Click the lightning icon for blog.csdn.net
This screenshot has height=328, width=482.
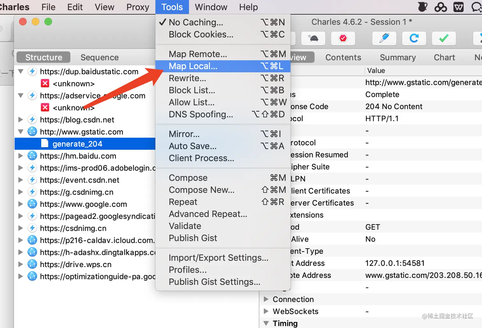tap(32, 120)
